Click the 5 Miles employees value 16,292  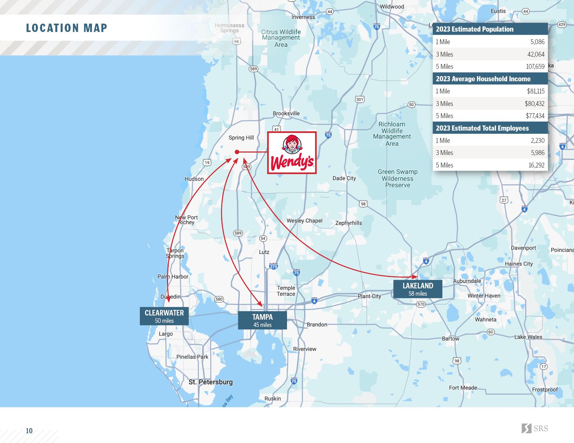pyautogui.click(x=536, y=165)
